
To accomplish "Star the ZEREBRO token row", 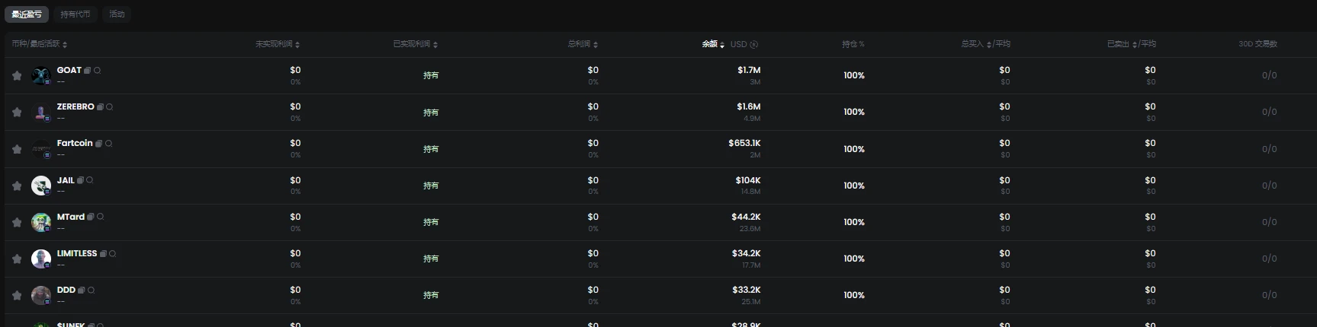I will (x=17, y=112).
